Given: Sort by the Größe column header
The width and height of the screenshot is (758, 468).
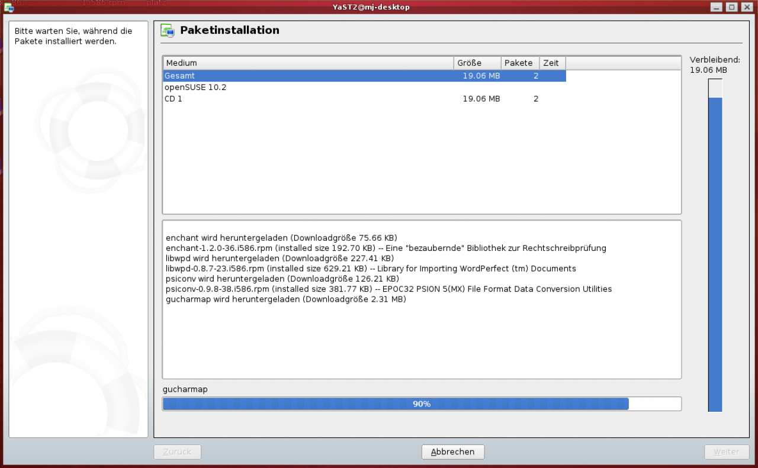Looking at the screenshot, I should [477, 63].
